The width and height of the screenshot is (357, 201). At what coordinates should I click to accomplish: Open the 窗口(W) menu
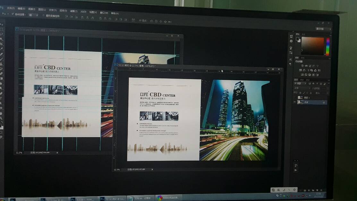(x=104, y=13)
